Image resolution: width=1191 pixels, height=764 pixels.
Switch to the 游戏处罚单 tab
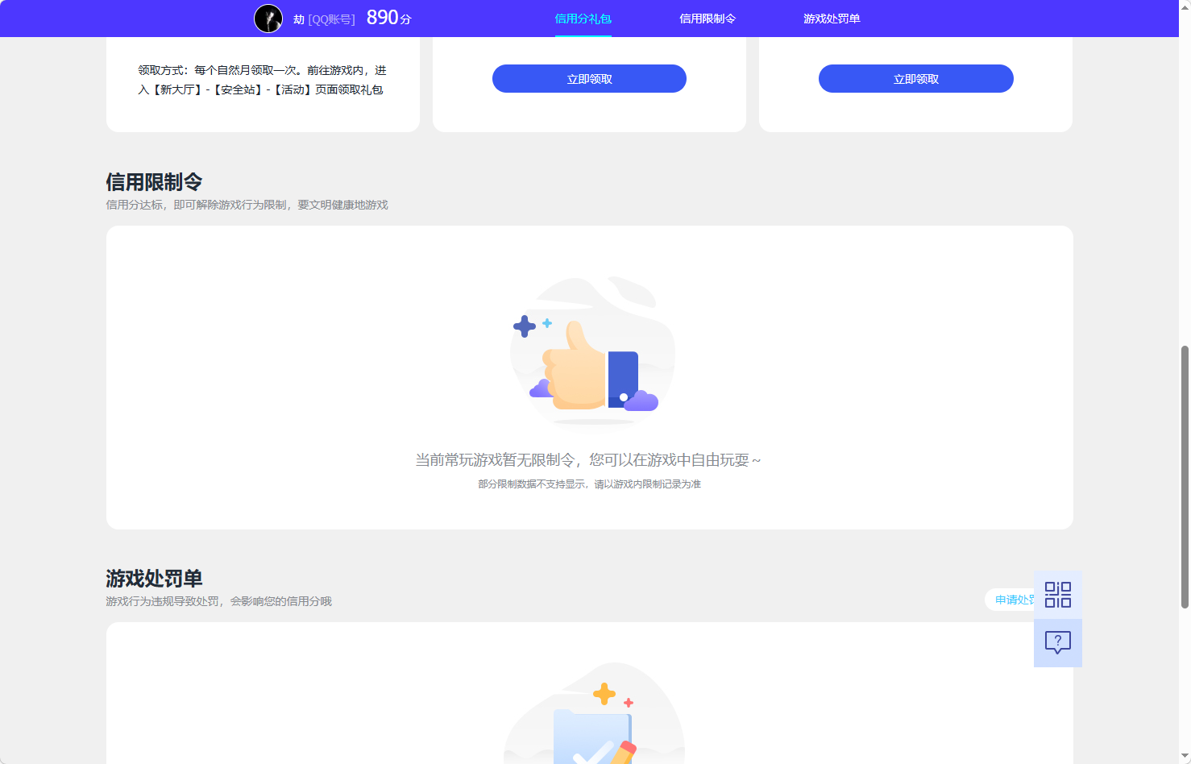(x=832, y=18)
